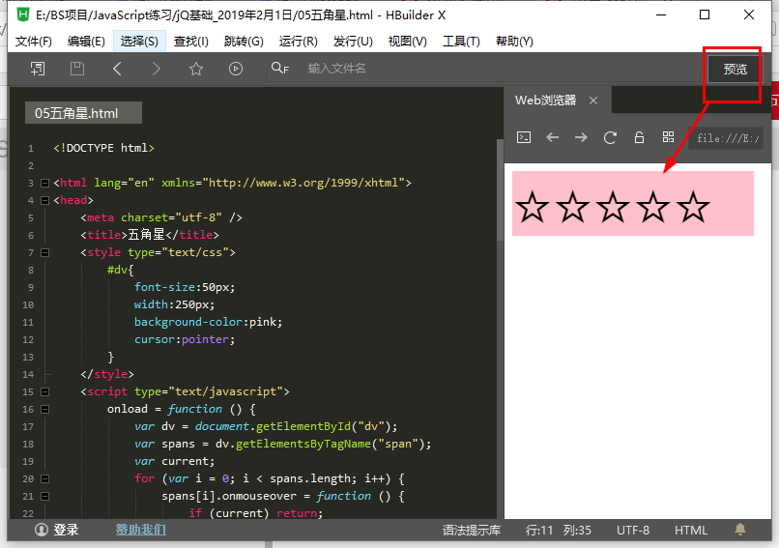Viewport: 779px width, 548px height.
Task: Collapse the html tag on line 3
Action: pos(44,183)
